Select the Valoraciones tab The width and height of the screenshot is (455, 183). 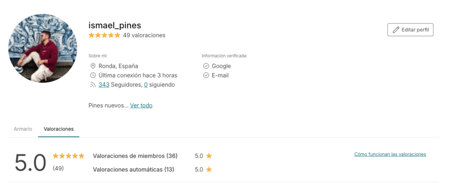59,129
